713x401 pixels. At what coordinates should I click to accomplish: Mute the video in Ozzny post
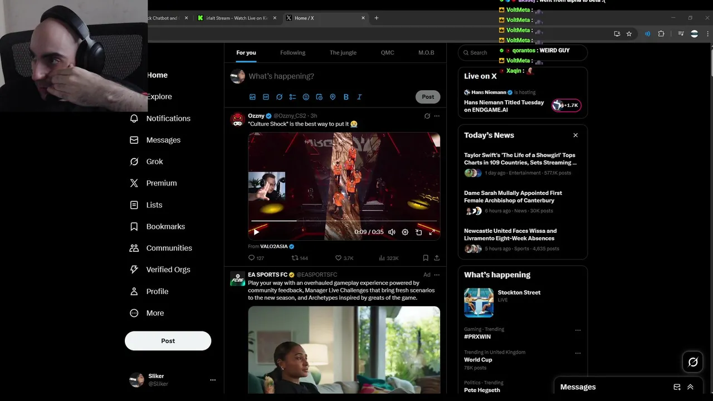(392, 232)
